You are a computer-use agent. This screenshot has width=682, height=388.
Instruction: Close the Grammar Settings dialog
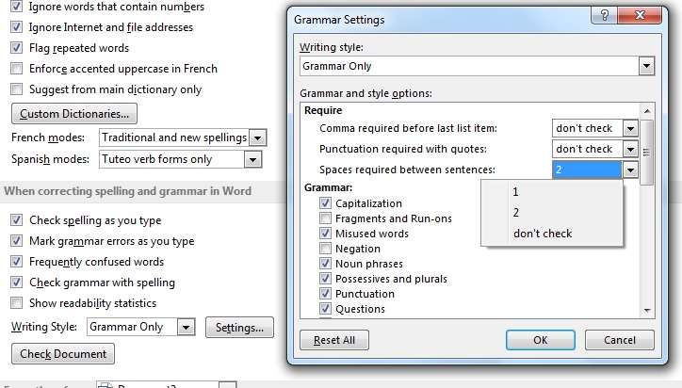click(x=640, y=18)
